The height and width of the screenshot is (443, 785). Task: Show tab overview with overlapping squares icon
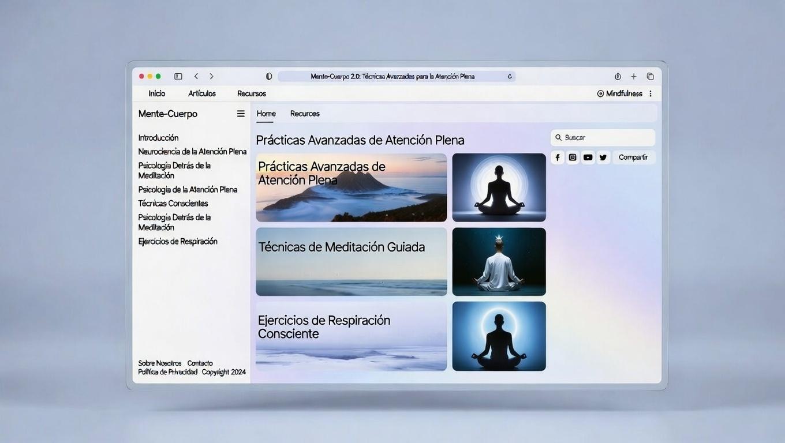point(650,76)
